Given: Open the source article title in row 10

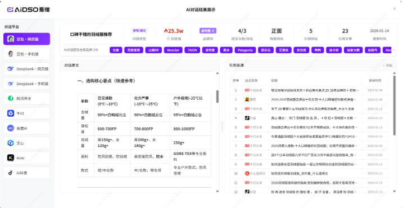Looking at the screenshot, I should [x=299, y=173].
